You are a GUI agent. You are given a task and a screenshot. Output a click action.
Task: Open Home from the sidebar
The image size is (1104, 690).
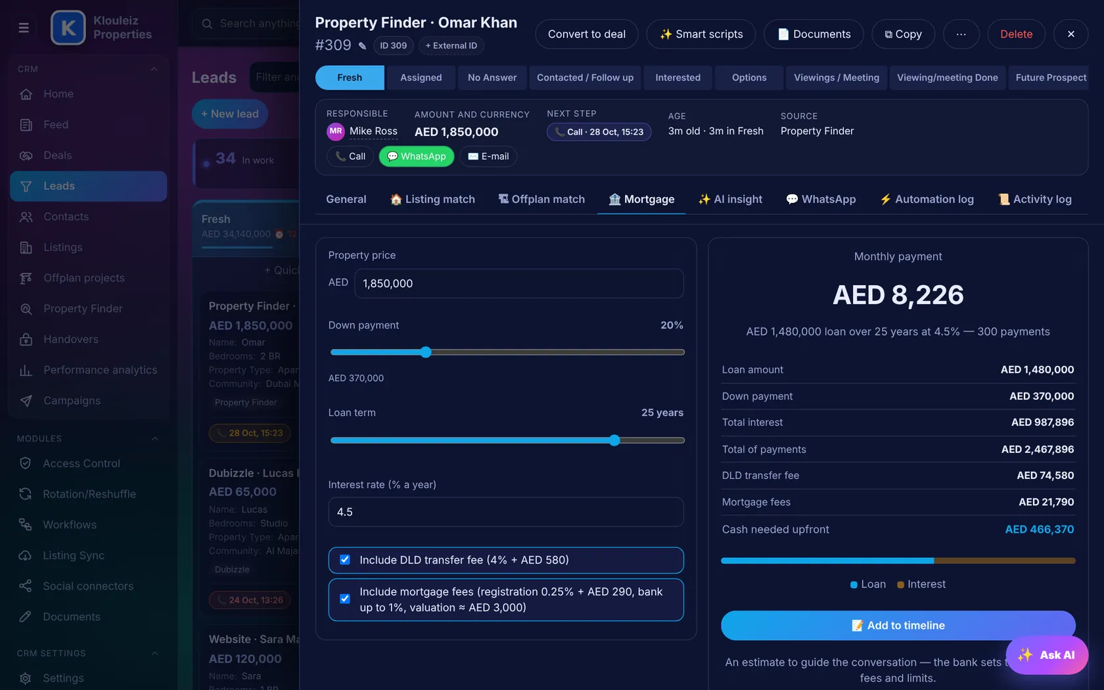click(x=88, y=94)
